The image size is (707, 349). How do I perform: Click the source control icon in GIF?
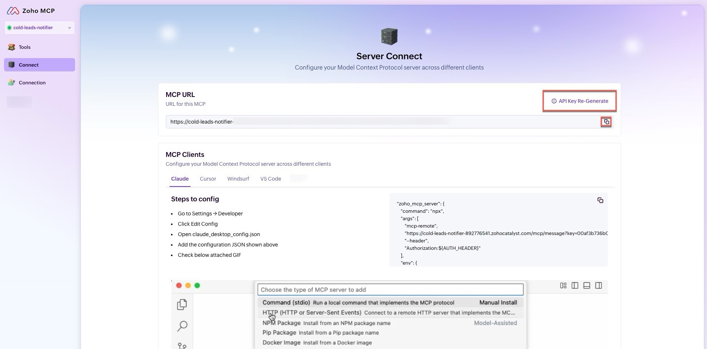(x=182, y=346)
